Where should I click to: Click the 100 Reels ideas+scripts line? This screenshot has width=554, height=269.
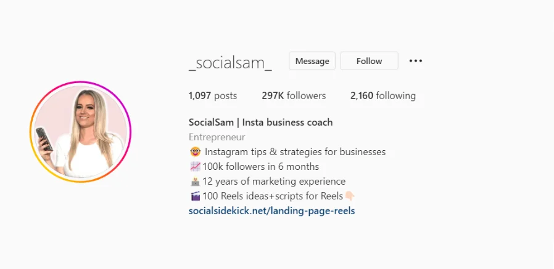[273, 196]
